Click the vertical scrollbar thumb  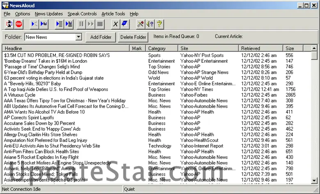click(314, 55)
